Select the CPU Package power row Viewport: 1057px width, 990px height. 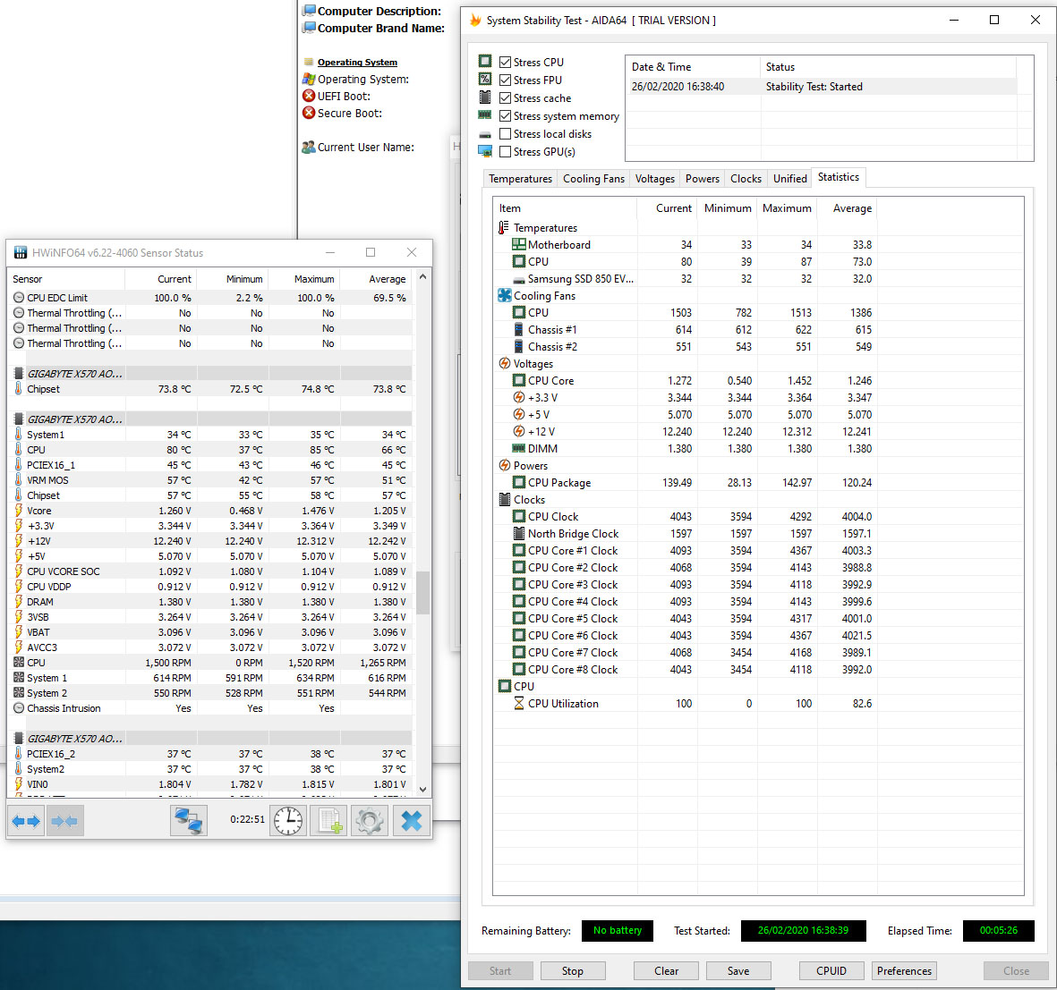coord(685,482)
